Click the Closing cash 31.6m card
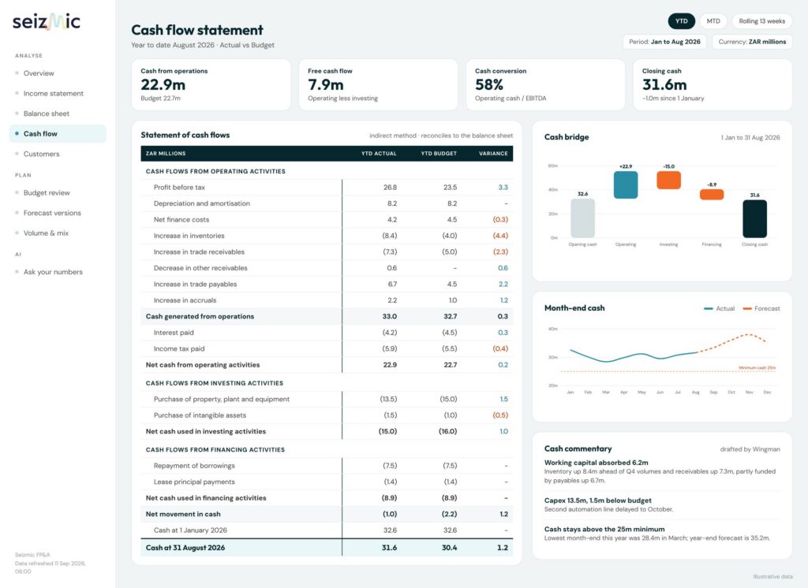 tap(713, 84)
